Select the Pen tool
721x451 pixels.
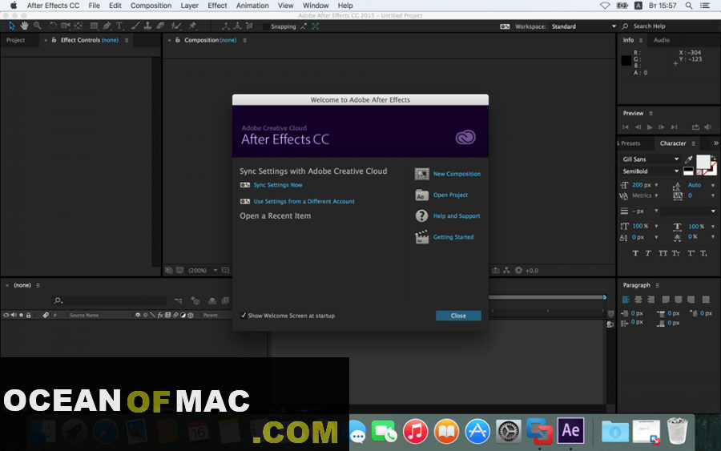tap(107, 26)
